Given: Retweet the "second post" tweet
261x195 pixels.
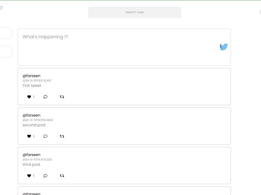Looking at the screenshot, I should 62,136.
